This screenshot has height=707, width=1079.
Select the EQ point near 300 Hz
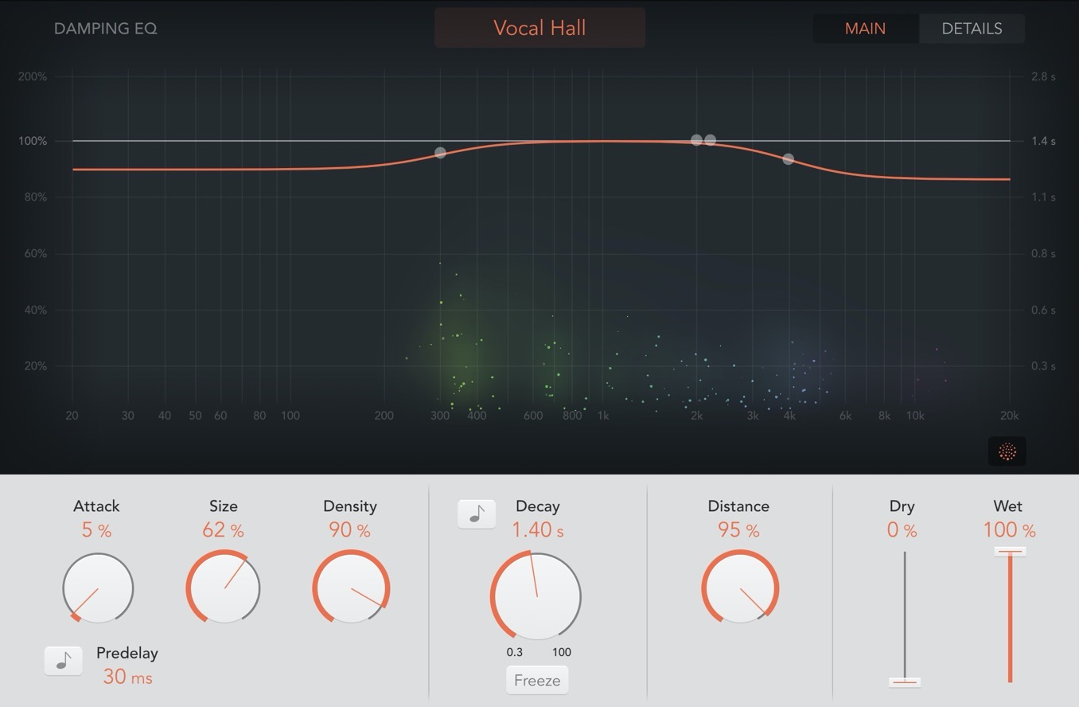440,153
